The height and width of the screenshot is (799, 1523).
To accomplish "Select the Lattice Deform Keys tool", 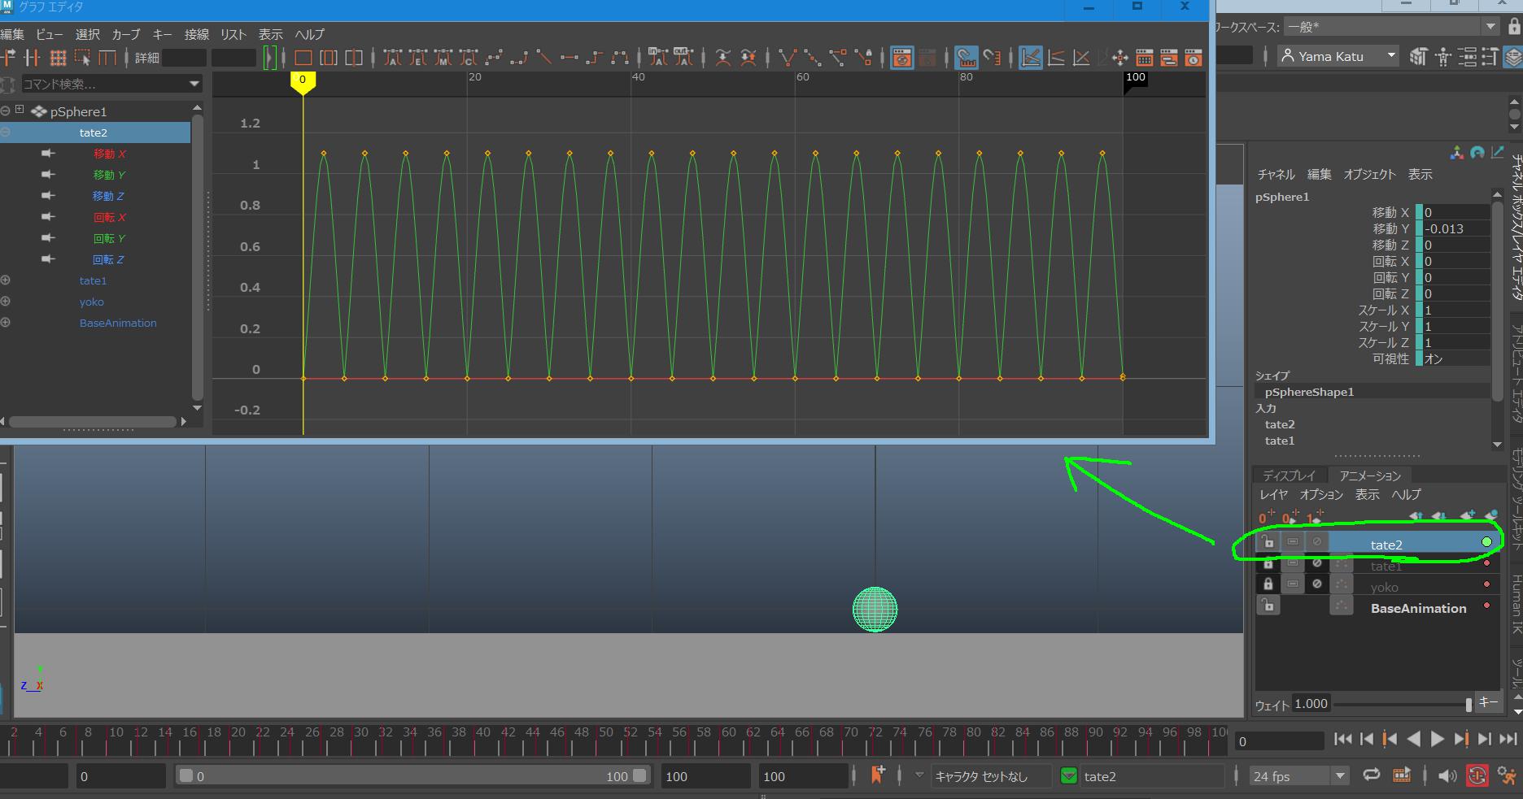I will point(58,57).
